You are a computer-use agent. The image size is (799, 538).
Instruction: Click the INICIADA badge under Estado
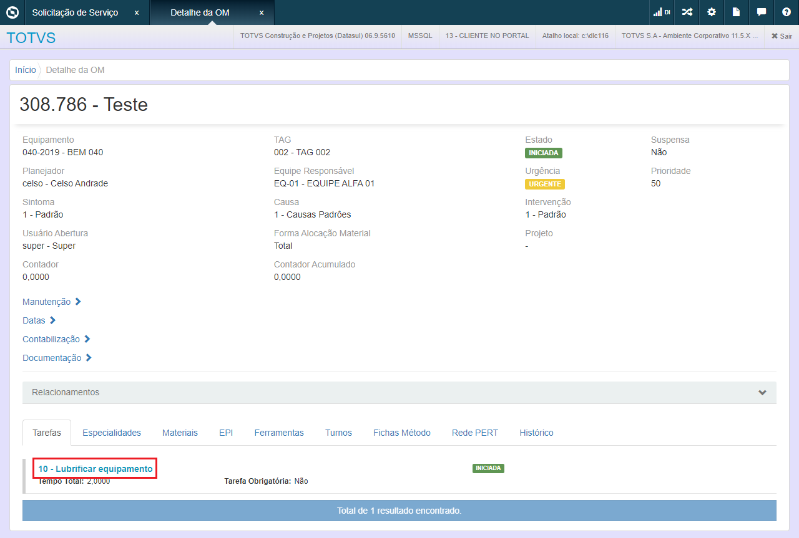544,153
